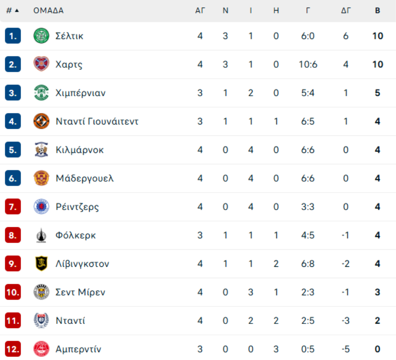Select the red position badge 12.
This screenshot has height=360, width=396.
(13, 349)
